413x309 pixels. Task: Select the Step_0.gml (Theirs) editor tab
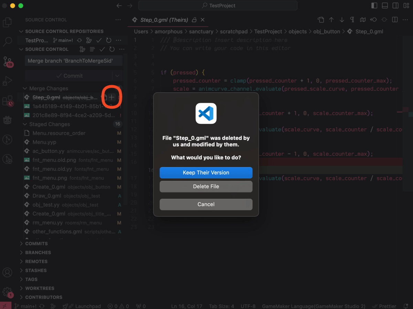pyautogui.click(x=165, y=20)
